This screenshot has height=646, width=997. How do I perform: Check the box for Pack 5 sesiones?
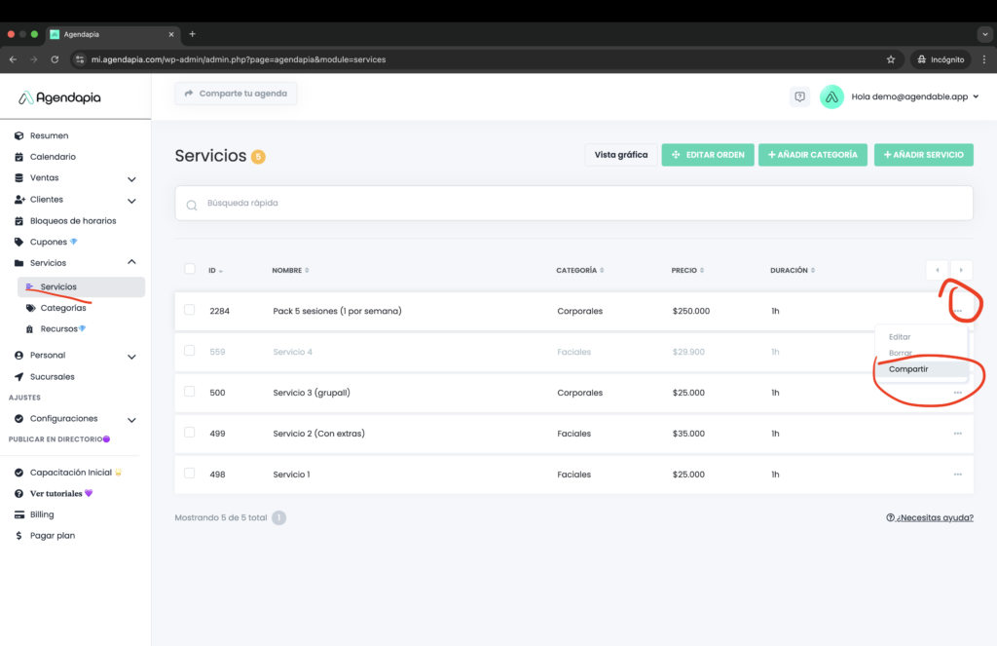[x=190, y=311]
